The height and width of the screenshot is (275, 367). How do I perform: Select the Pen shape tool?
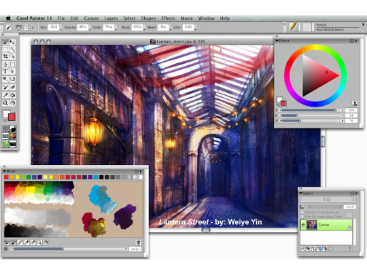tap(5, 64)
